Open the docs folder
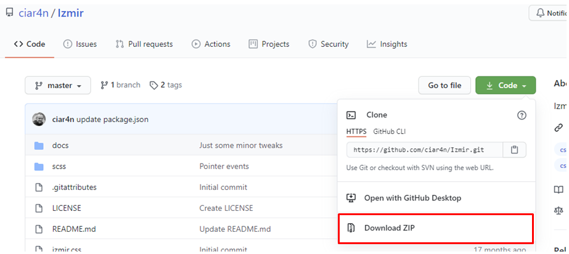 (x=60, y=145)
